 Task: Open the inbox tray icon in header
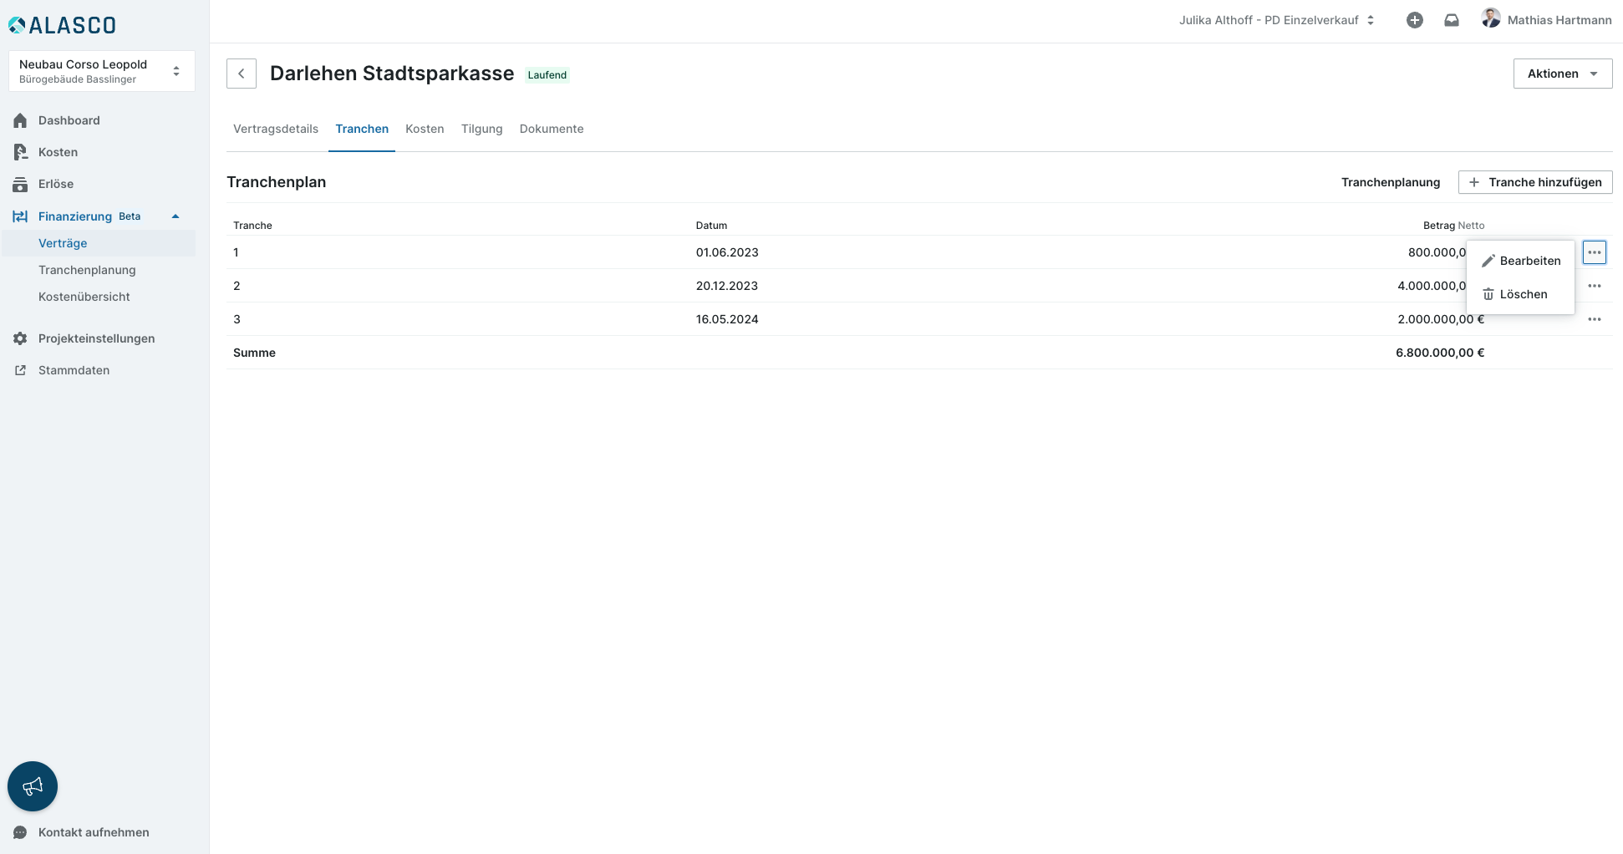pyautogui.click(x=1452, y=20)
